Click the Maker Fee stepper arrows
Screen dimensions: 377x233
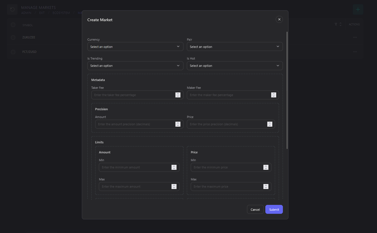(274, 95)
